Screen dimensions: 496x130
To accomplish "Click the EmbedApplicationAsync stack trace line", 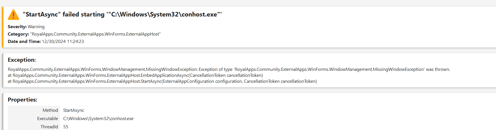I will coord(135,75).
